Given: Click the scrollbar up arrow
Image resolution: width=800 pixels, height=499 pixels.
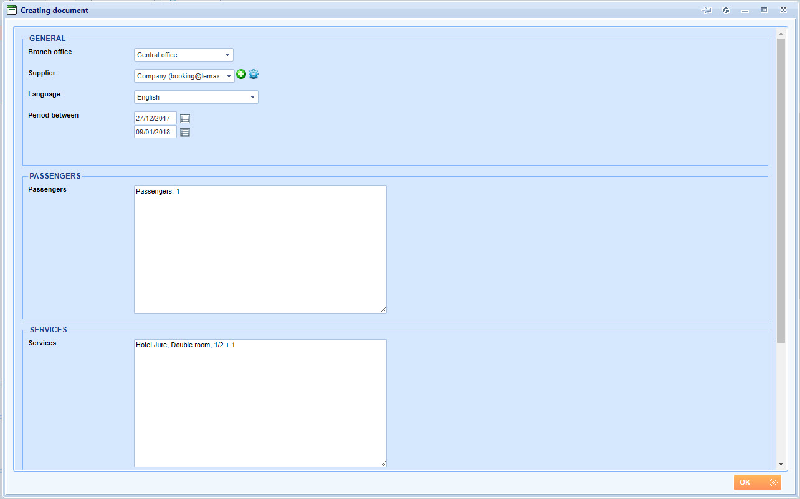Looking at the screenshot, I should coord(781,33).
